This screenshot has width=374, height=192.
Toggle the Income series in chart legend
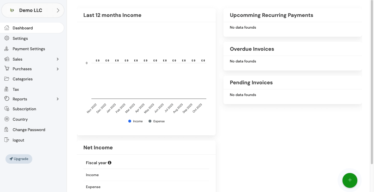coord(135,121)
